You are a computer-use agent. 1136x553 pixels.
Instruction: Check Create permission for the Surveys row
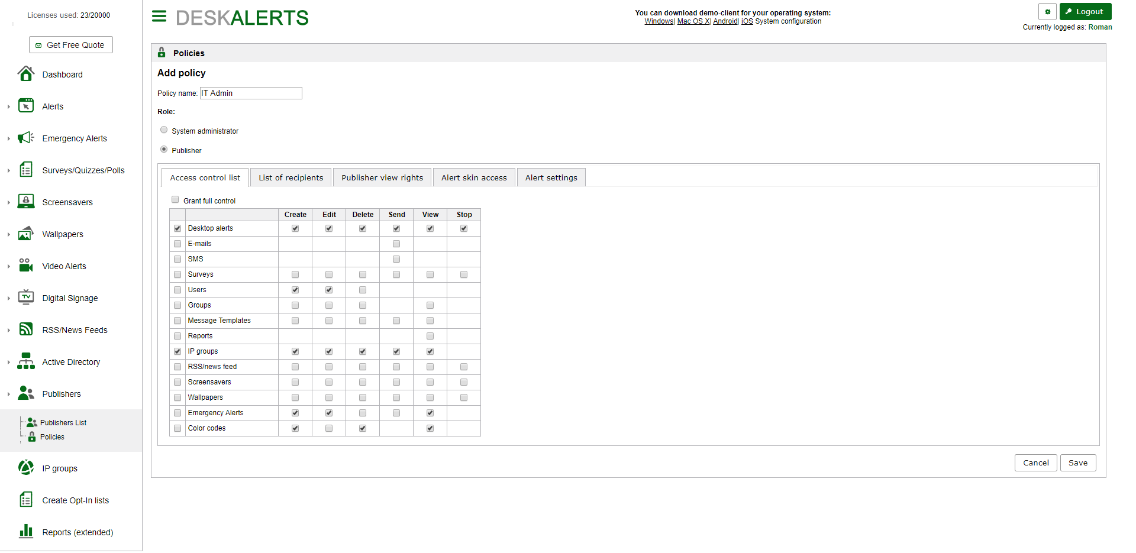(295, 274)
